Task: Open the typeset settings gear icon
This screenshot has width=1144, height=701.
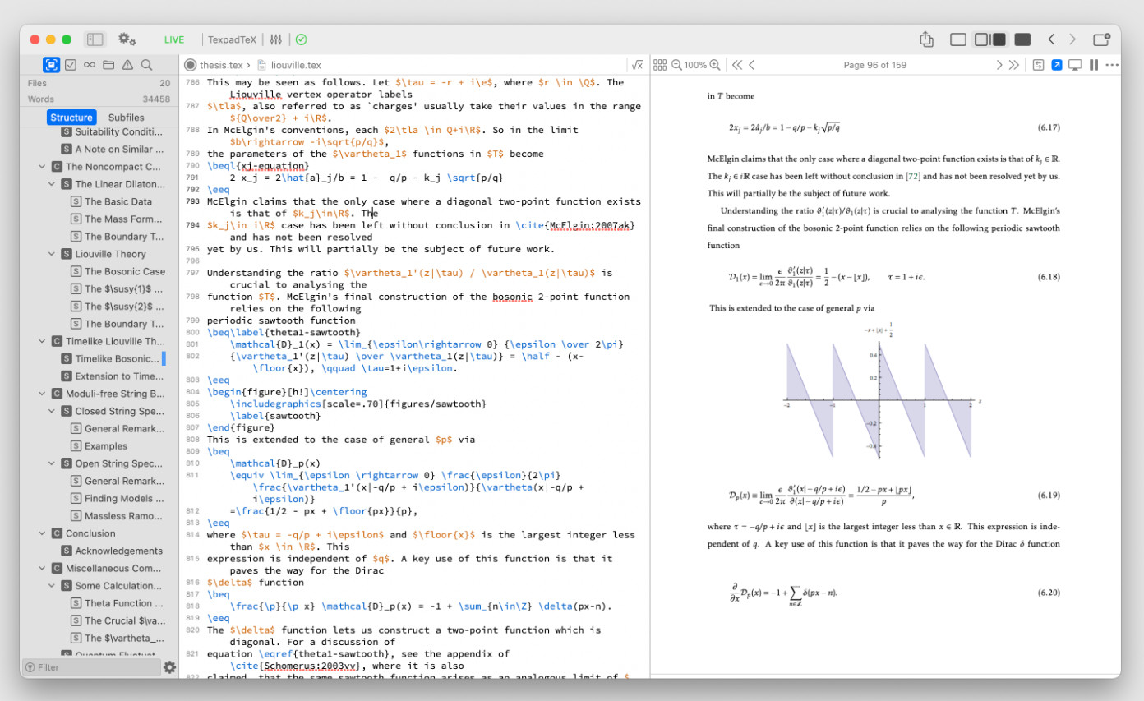Action: [x=127, y=39]
